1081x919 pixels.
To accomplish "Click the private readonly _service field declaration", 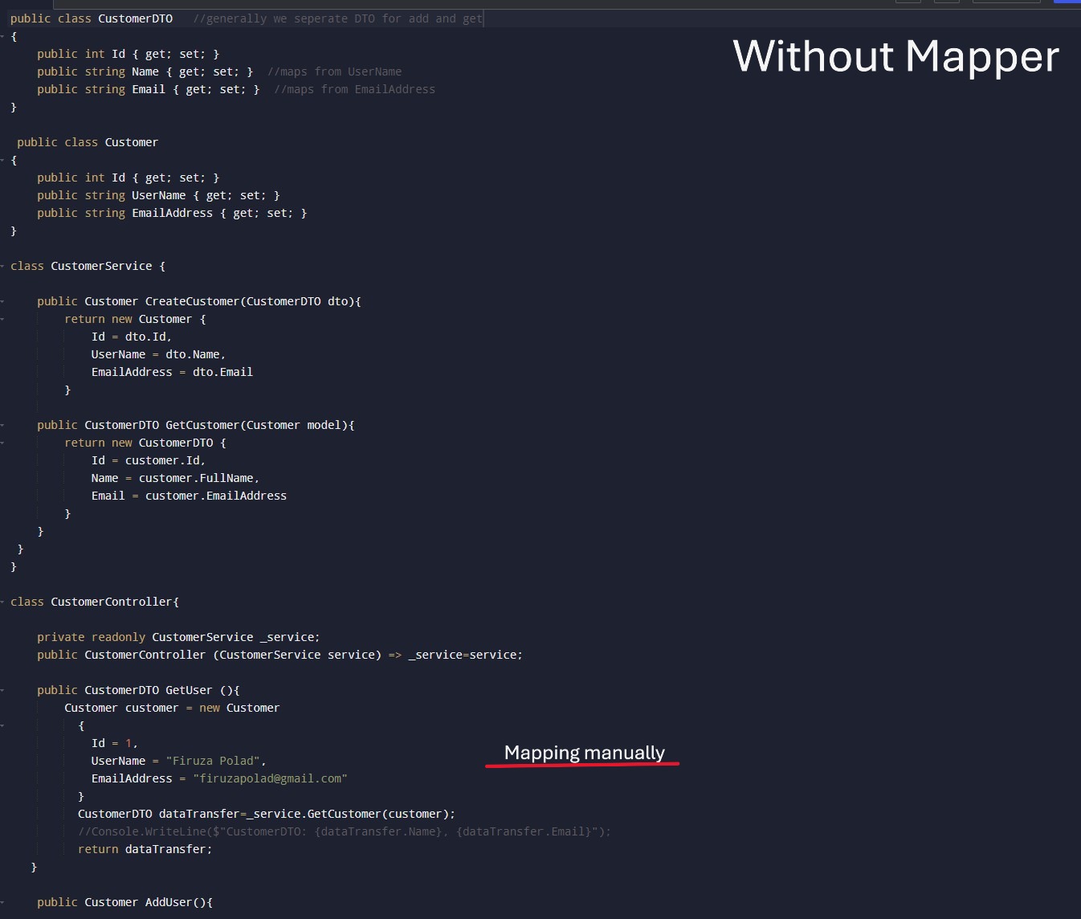I will point(178,637).
